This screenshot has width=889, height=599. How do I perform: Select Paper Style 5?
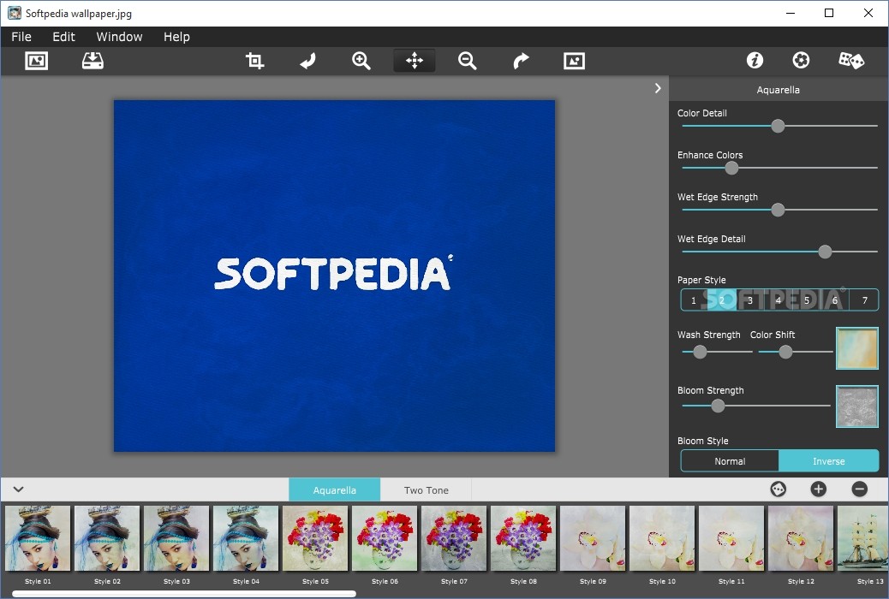[807, 300]
